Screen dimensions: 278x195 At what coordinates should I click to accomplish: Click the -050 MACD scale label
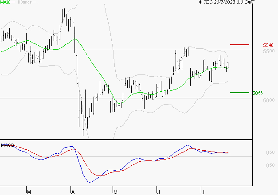(x=269, y=165)
